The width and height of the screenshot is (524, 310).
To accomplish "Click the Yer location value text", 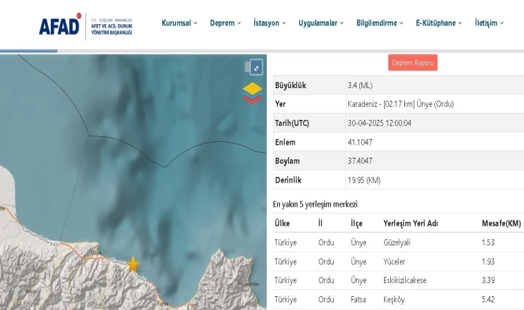I will point(401,104).
